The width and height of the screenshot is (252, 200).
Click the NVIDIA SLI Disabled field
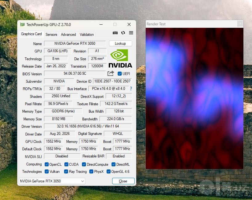tap(62, 156)
